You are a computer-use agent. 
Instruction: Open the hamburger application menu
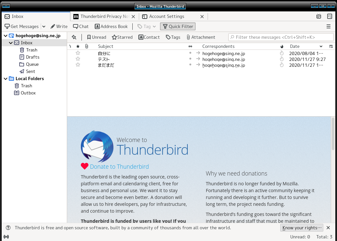(329, 26)
